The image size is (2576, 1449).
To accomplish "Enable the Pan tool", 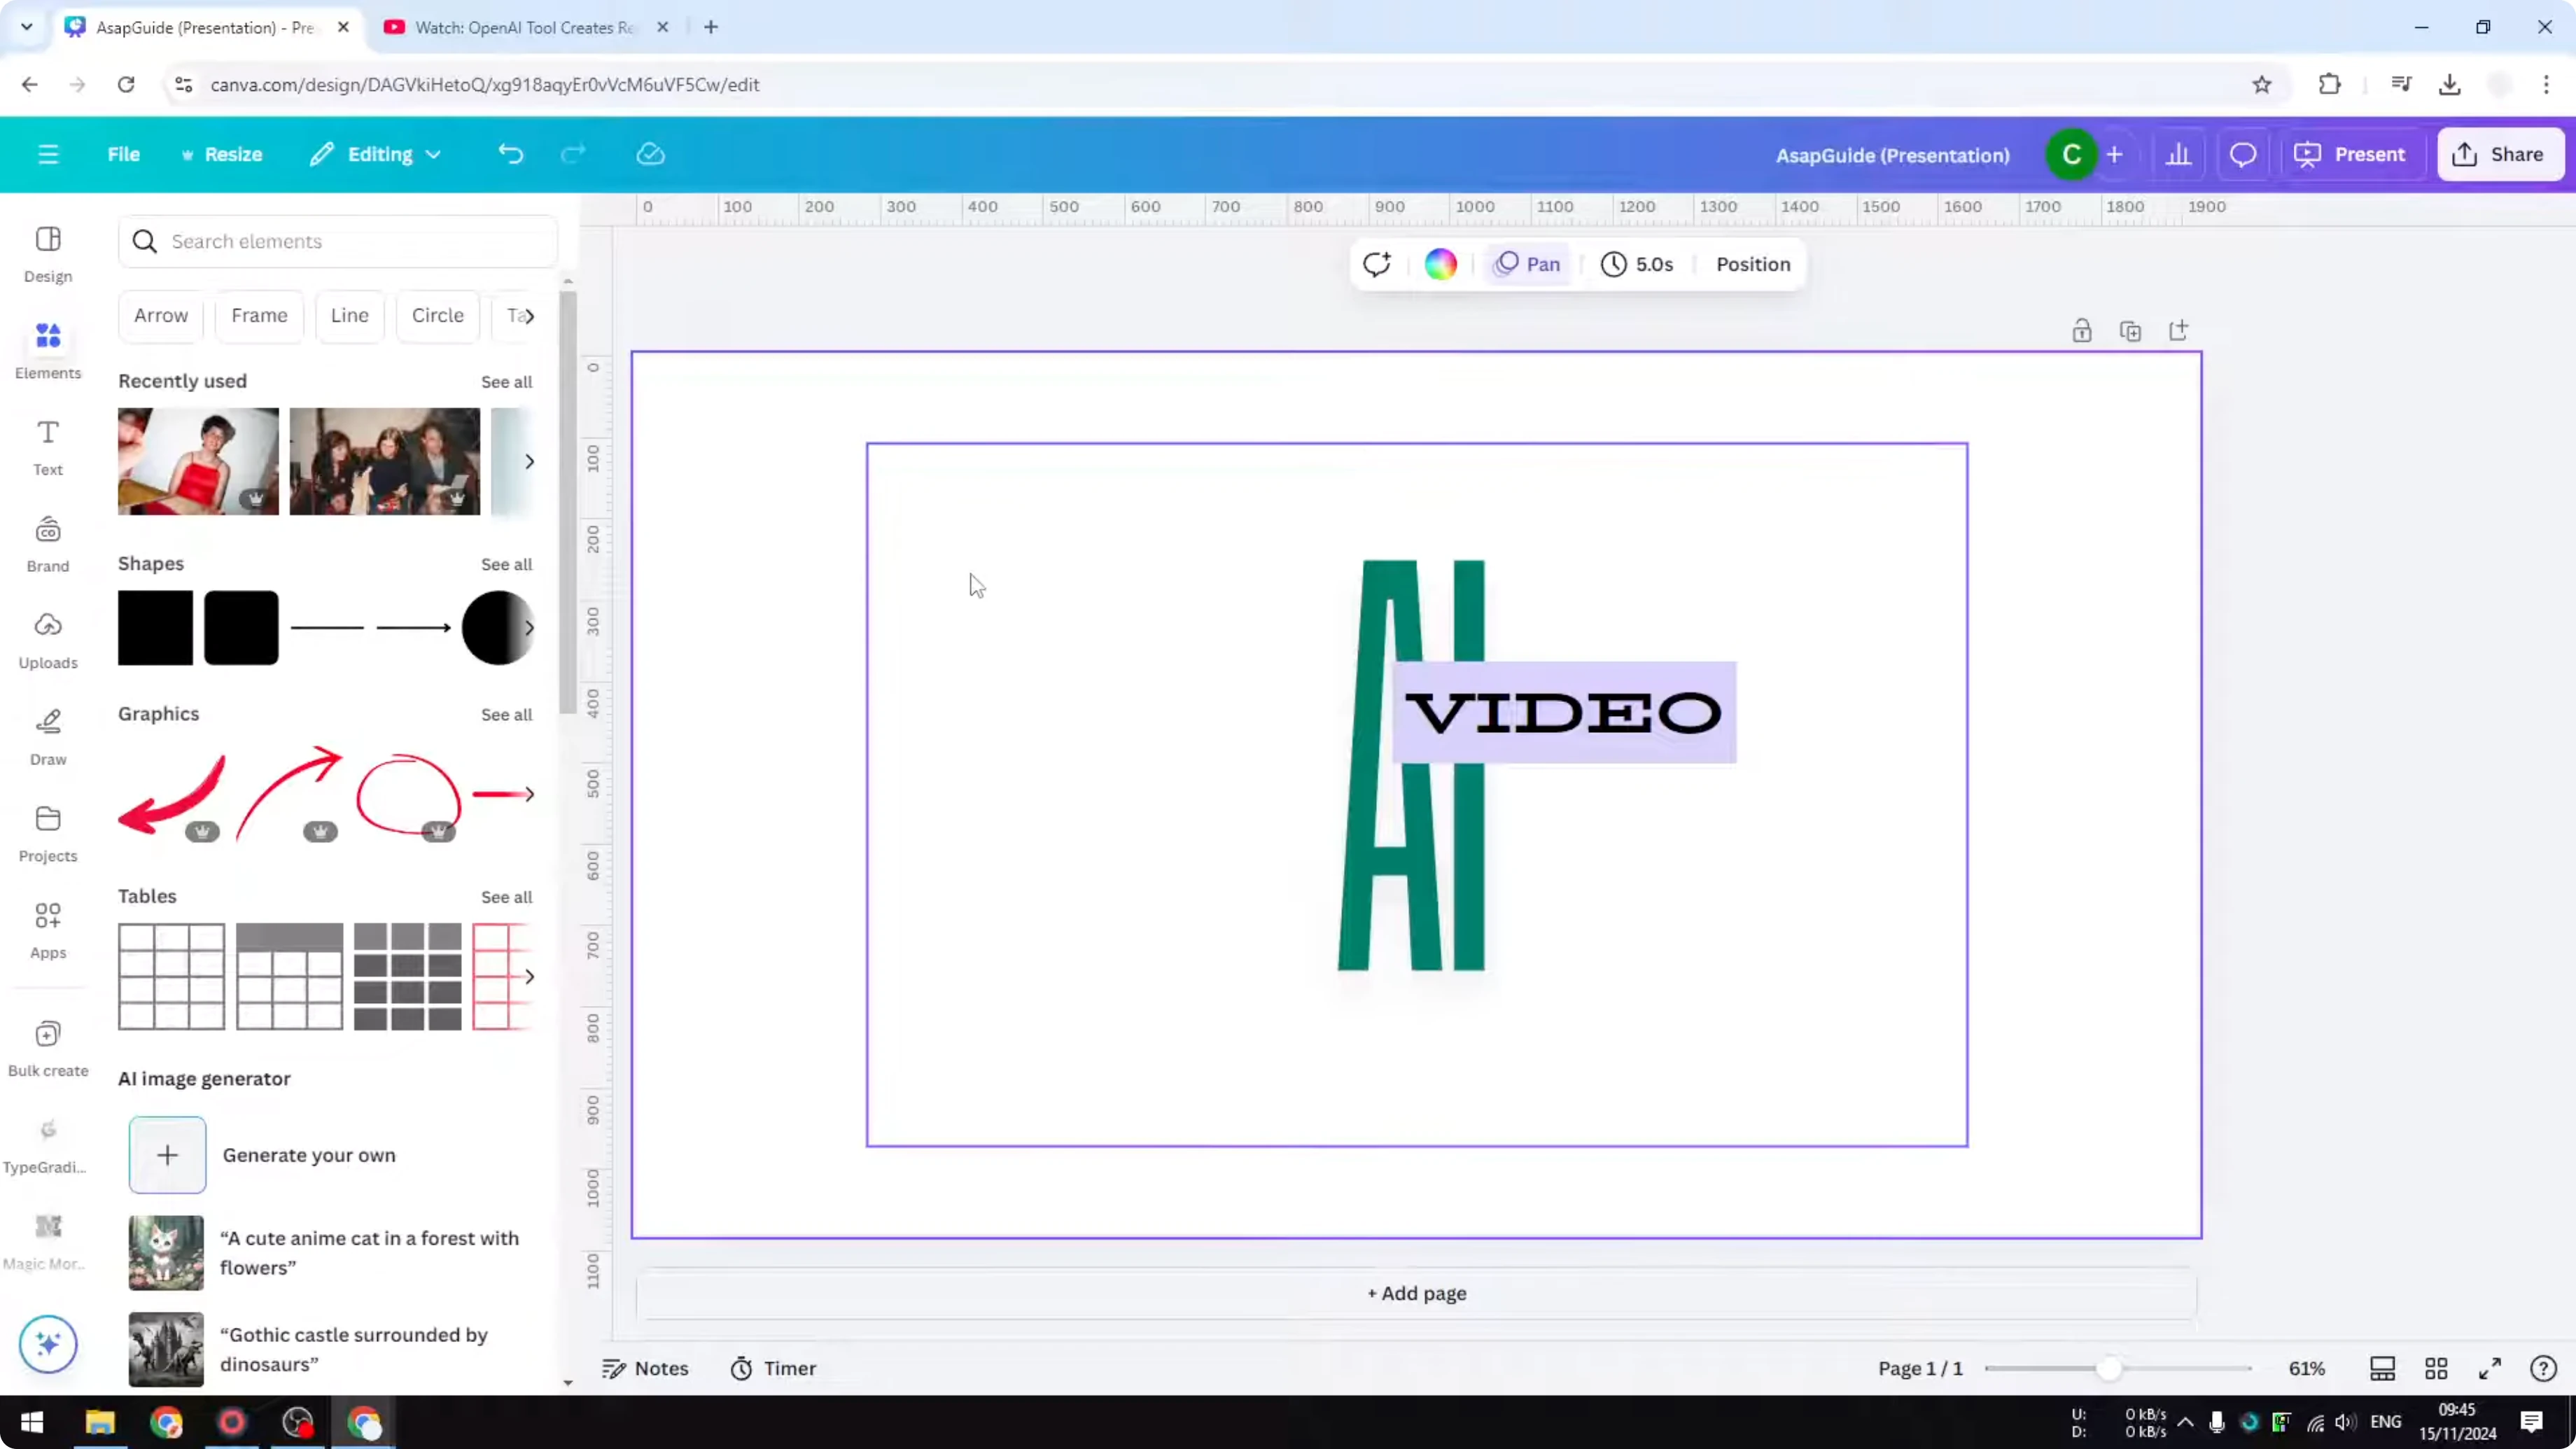I will (x=1527, y=264).
